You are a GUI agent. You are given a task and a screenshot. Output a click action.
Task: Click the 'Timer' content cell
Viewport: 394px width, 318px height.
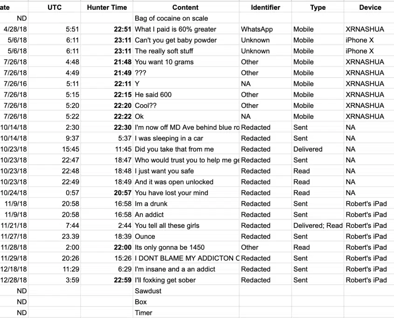[186, 313]
